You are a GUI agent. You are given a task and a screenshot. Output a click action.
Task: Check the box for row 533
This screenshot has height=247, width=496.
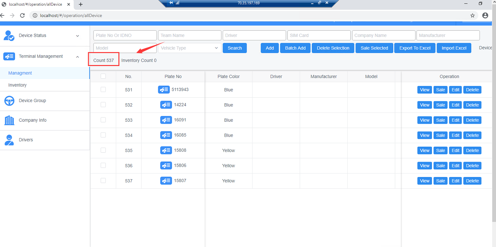click(103, 120)
